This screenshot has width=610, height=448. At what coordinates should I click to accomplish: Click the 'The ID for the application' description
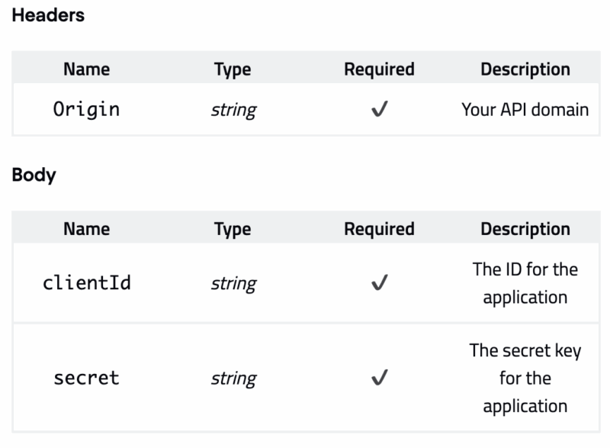point(525,283)
